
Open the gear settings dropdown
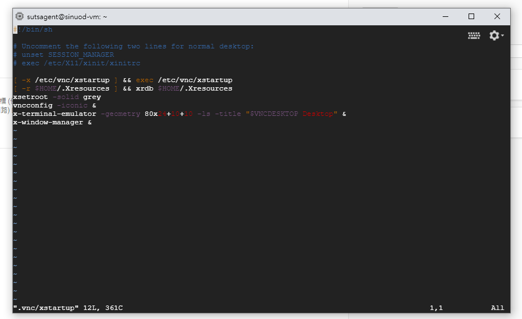pos(496,35)
